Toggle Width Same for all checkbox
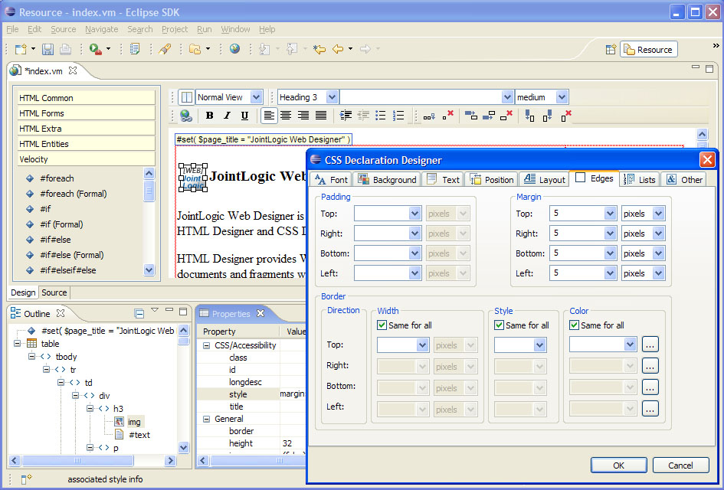Image resolution: width=724 pixels, height=490 pixels. pyautogui.click(x=382, y=325)
